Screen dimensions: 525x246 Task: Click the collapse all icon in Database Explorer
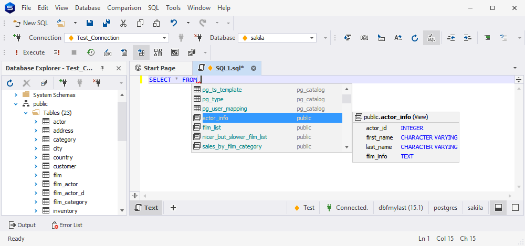[x=44, y=83]
